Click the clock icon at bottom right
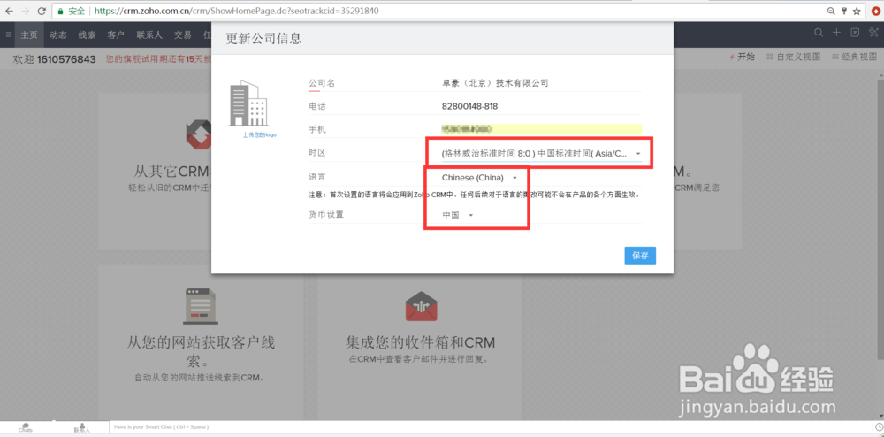 click(879, 427)
